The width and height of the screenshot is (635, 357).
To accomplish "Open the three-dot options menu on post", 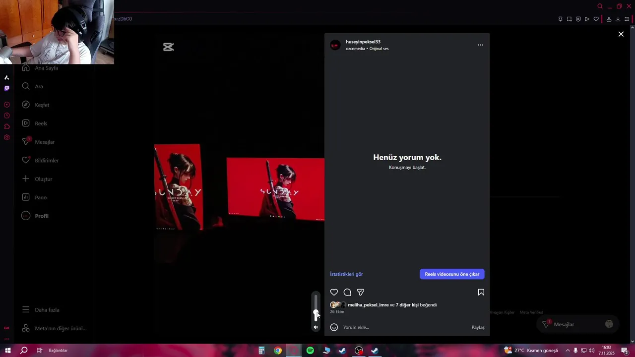I will pyautogui.click(x=480, y=45).
